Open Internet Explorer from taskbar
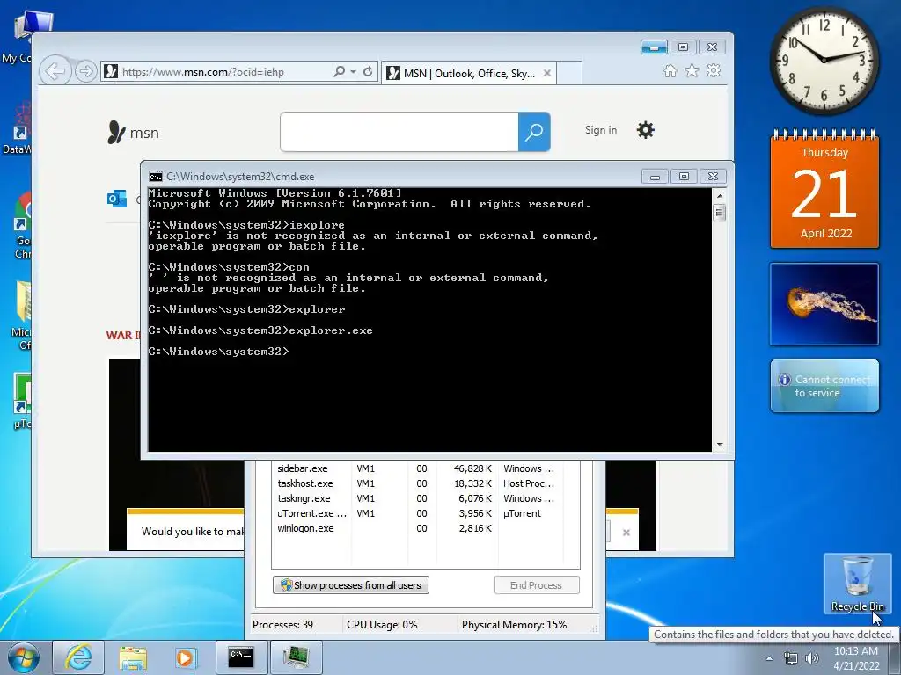901x675 pixels. click(x=78, y=657)
